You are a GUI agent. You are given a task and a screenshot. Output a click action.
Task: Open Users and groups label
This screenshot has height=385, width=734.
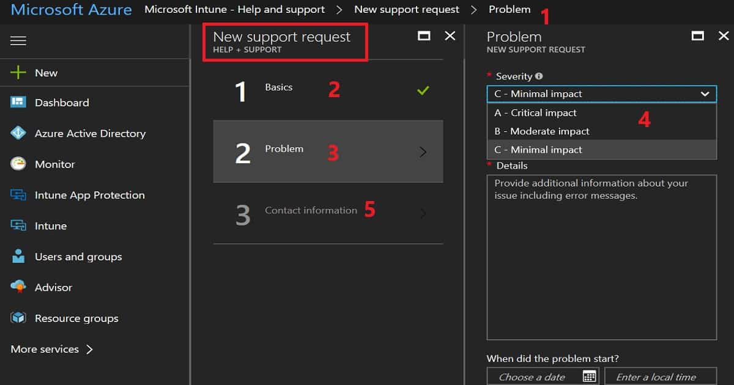(x=78, y=257)
